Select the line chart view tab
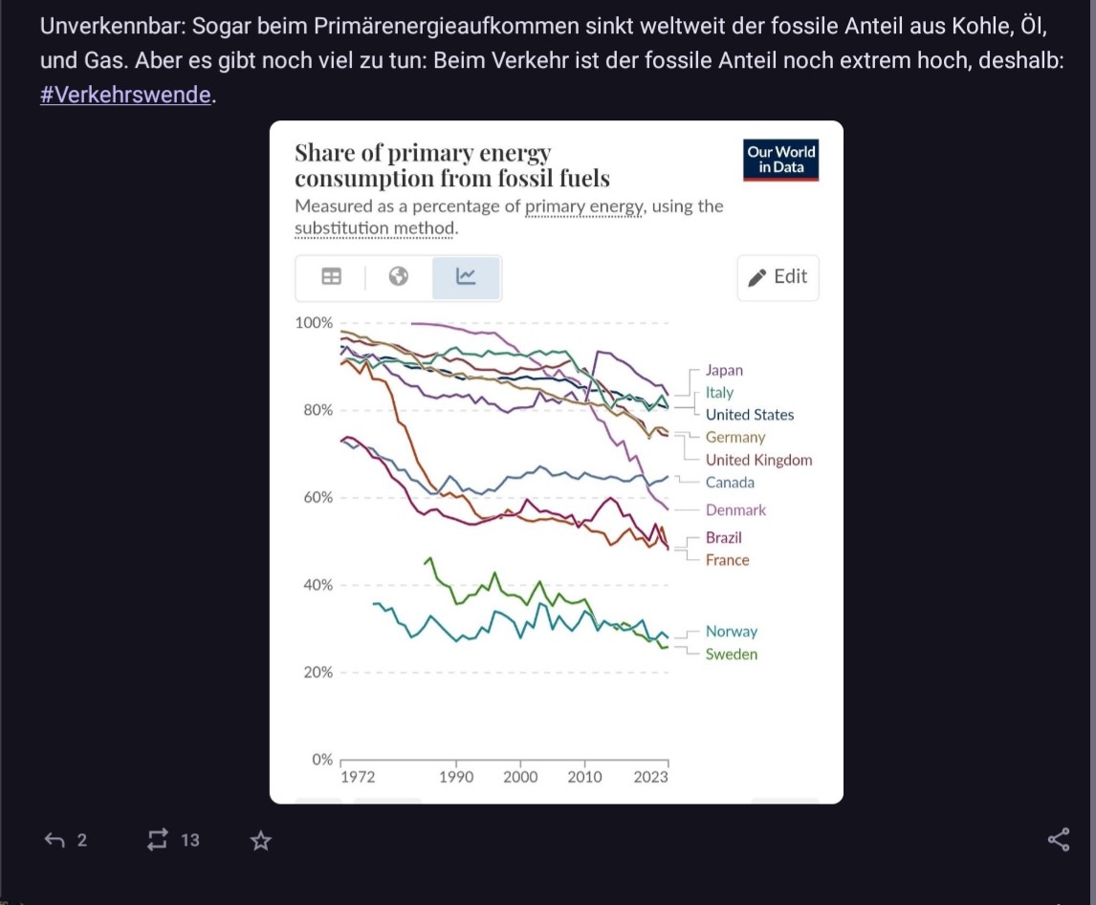Viewport: 1096px width, 905px height. (x=466, y=277)
